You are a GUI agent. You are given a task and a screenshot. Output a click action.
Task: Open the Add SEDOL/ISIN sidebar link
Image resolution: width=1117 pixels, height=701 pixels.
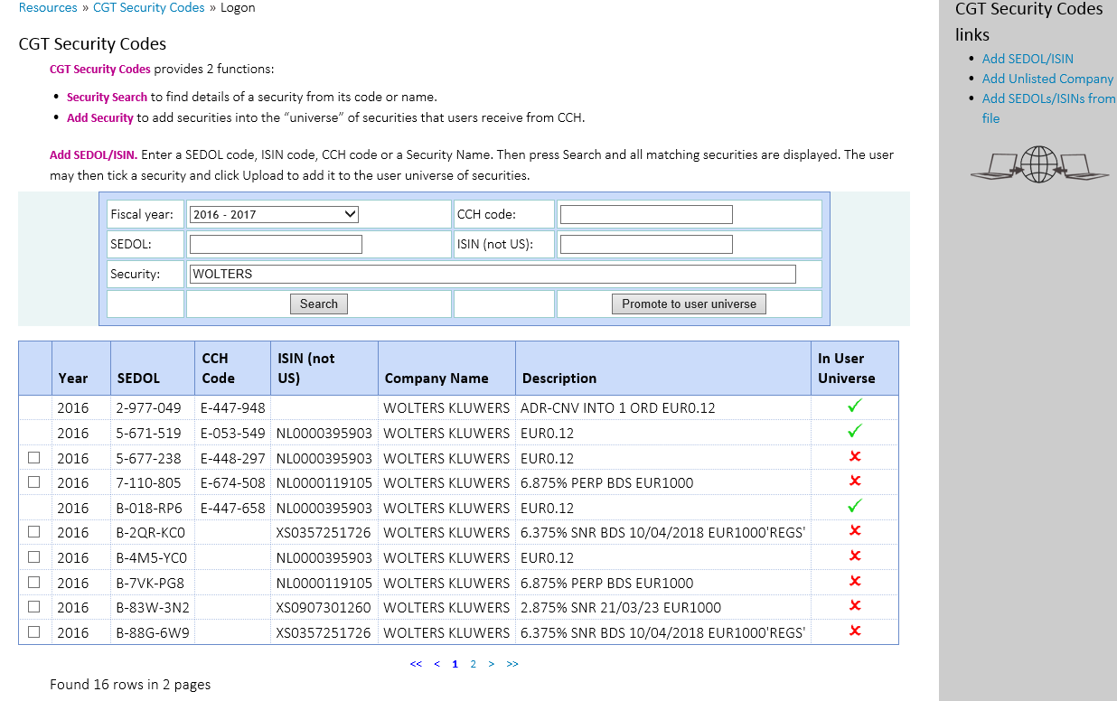point(1028,59)
